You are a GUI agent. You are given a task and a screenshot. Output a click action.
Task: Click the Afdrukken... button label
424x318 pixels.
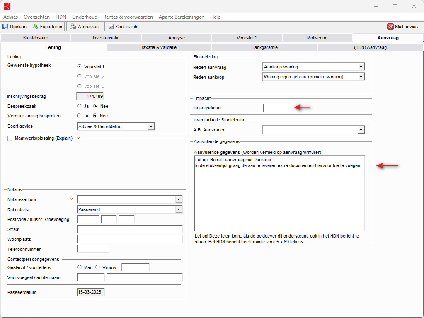(x=90, y=27)
